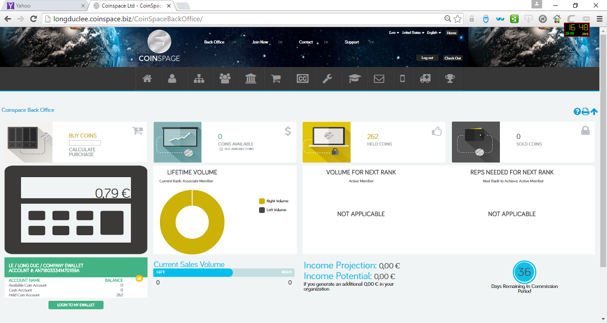Bookmark this page with the star icon
Viewport: 607px width, 323px height.
pyautogui.click(x=457, y=19)
